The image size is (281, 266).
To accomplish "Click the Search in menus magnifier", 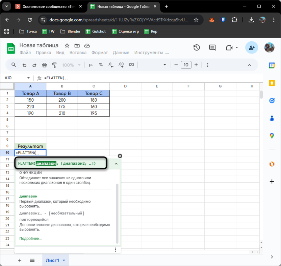I will tap(14, 65).
